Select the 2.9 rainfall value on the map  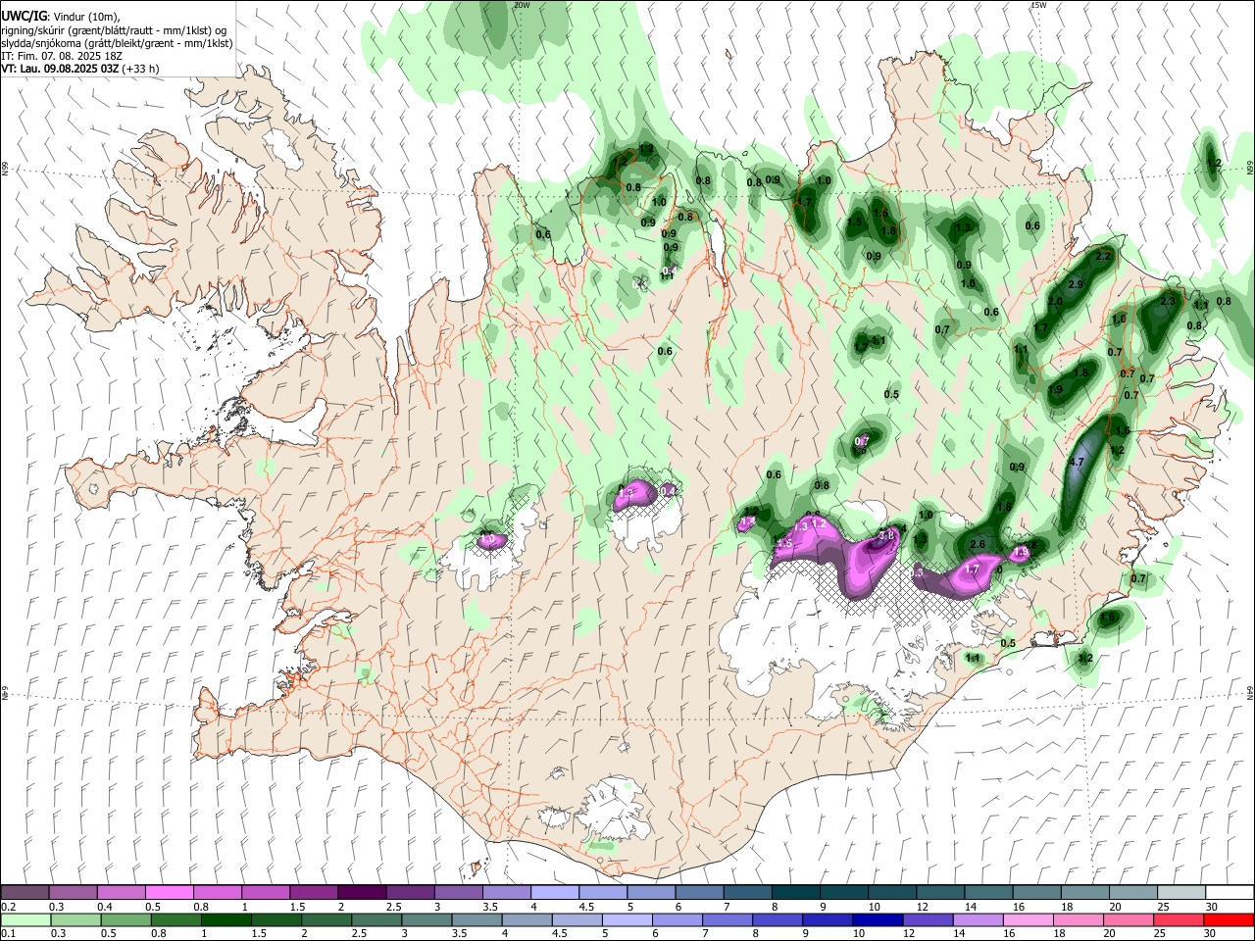[x=1076, y=284]
